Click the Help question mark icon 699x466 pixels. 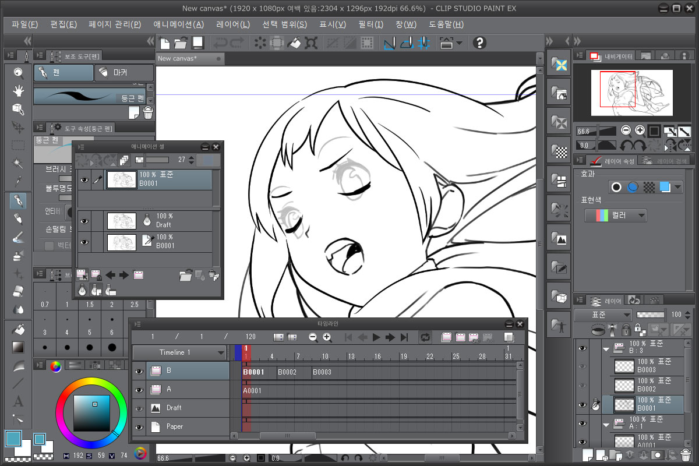pyautogui.click(x=479, y=43)
